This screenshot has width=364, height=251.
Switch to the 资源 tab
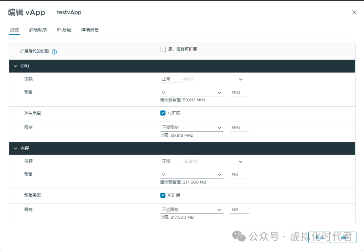(14, 30)
